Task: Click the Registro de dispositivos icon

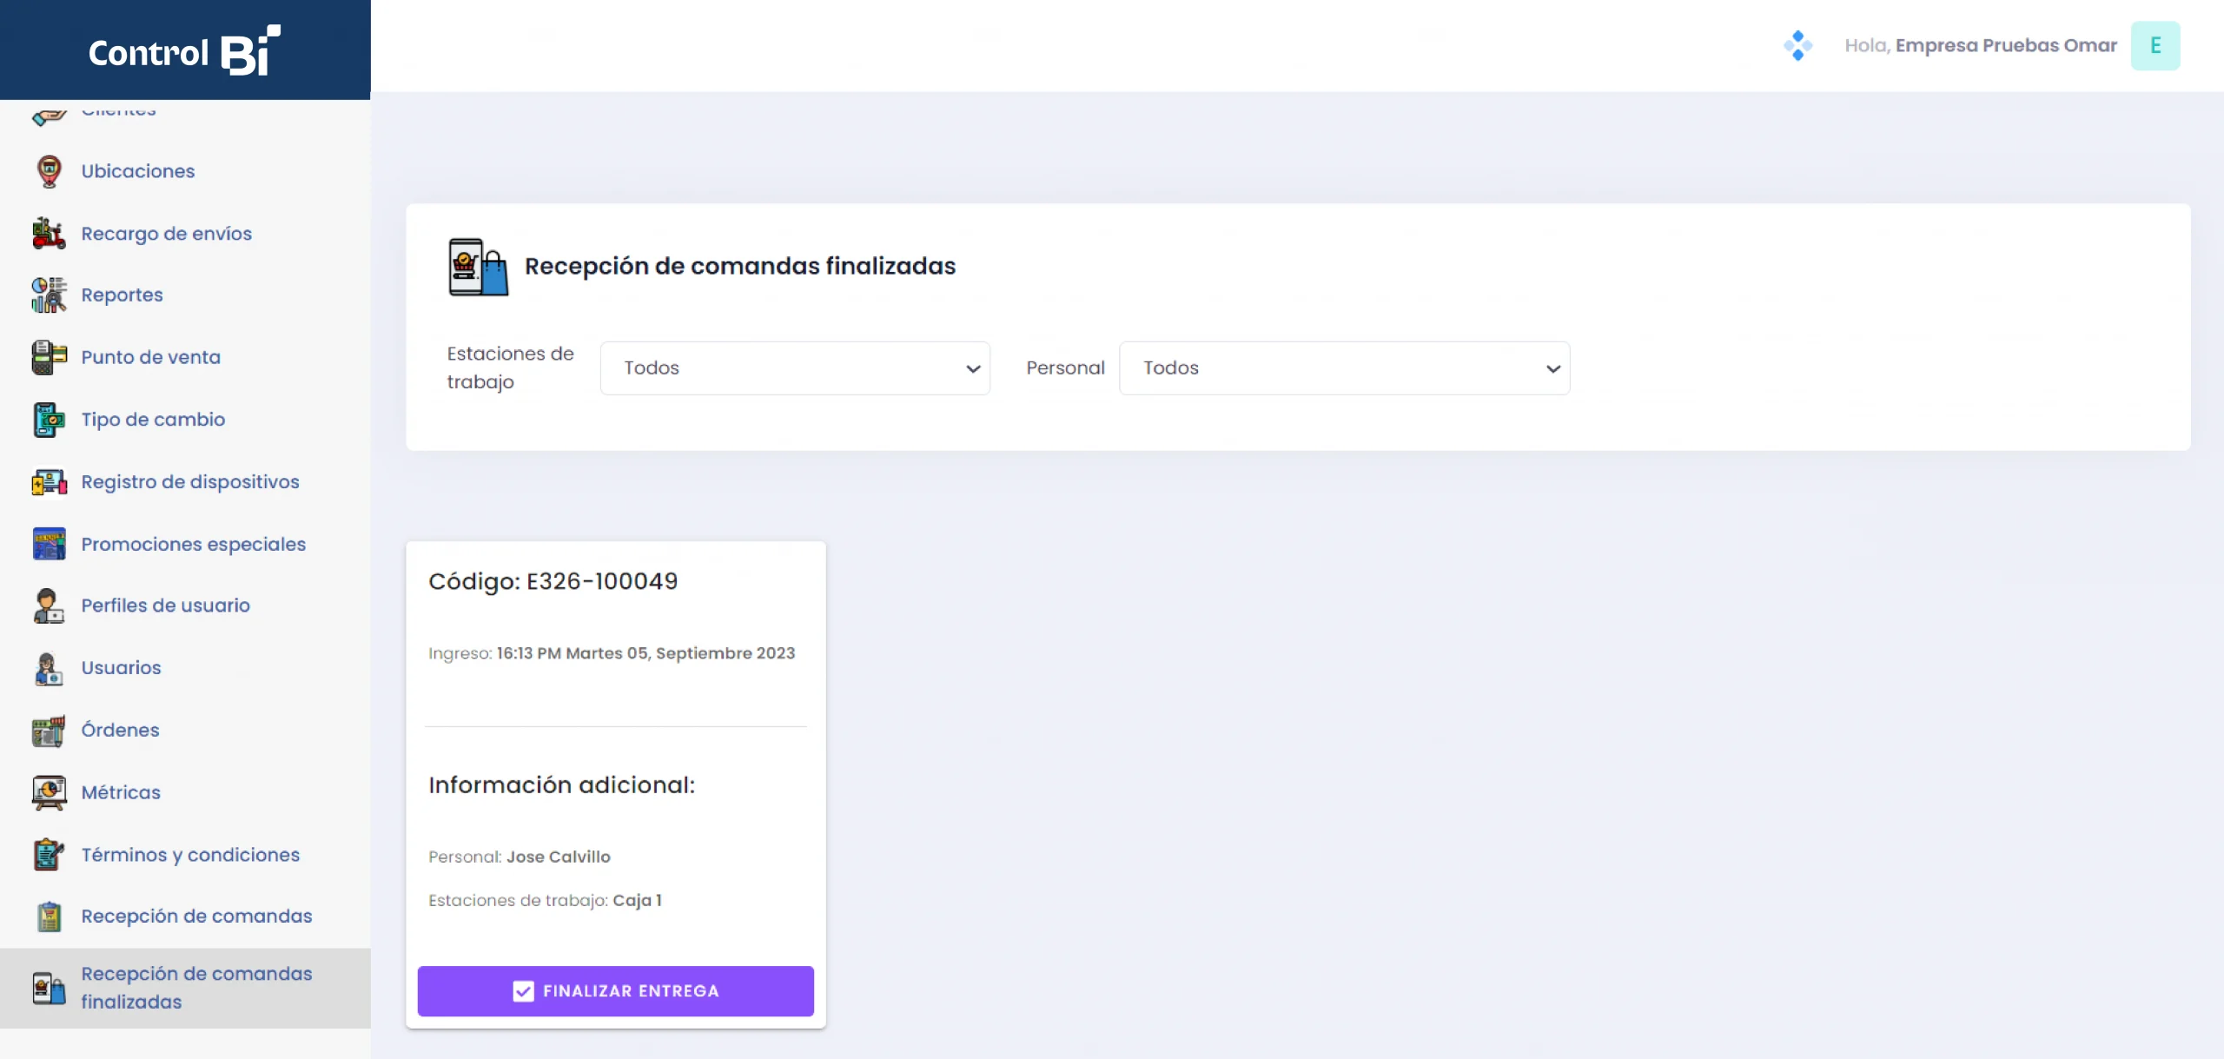Action: coord(49,482)
